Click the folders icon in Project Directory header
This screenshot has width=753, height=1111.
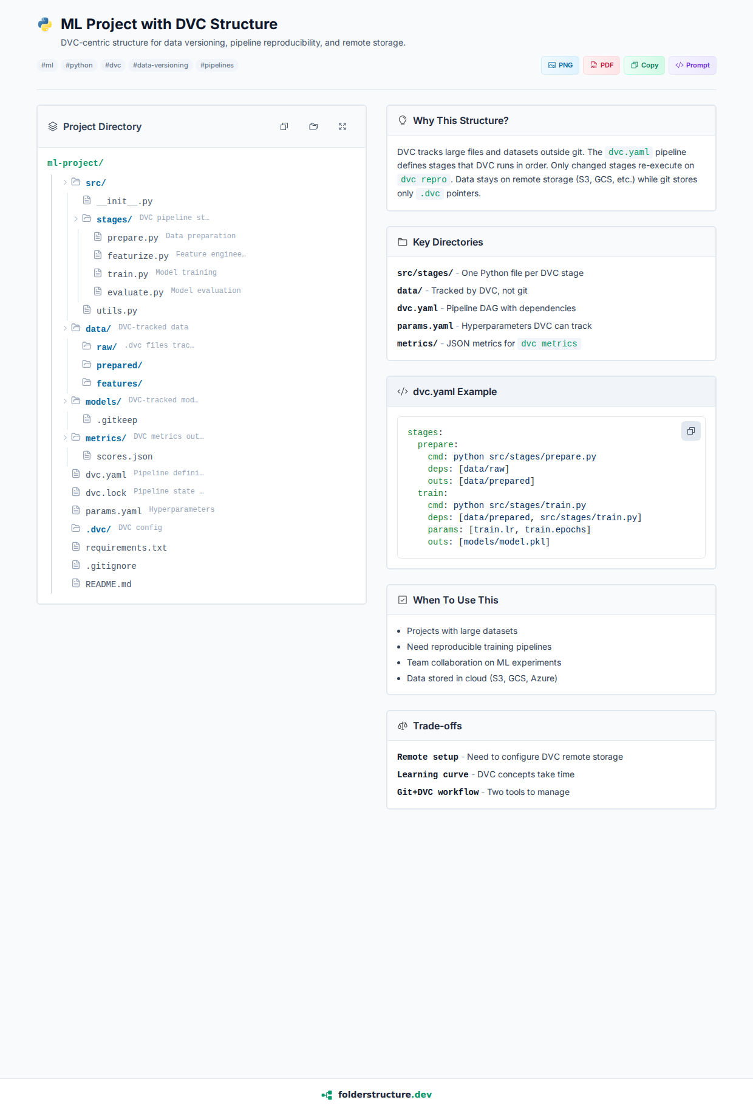[x=313, y=126]
